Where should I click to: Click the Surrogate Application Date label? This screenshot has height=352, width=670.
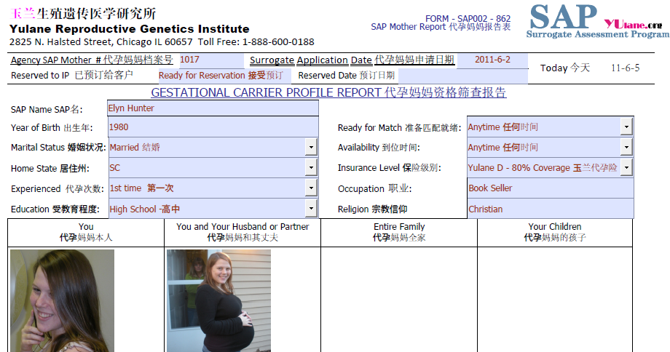point(352,60)
